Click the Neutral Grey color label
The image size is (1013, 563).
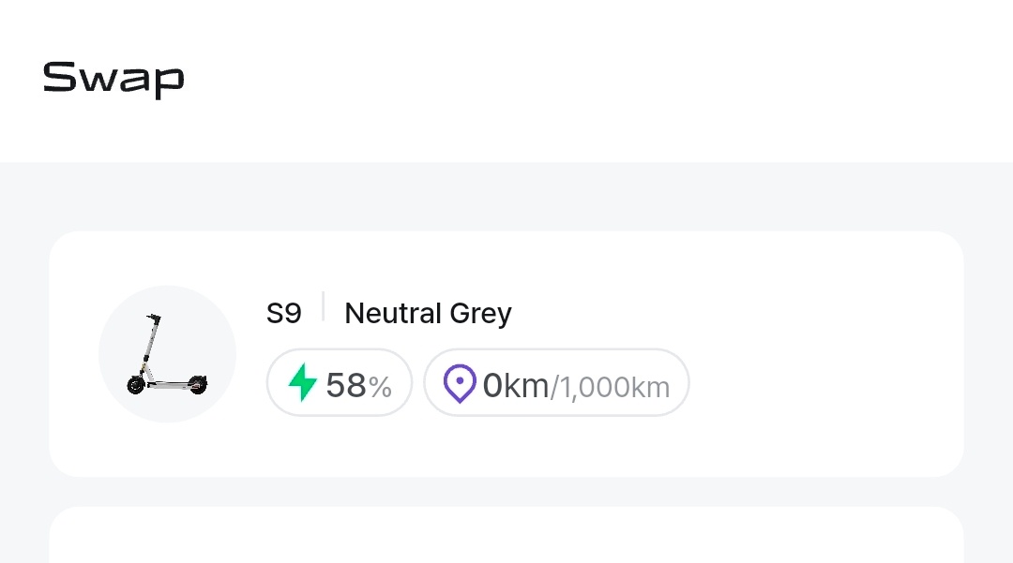pos(428,313)
